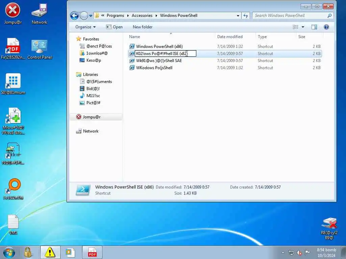The height and width of the screenshot is (259, 346).
Task: Click the Explorer Forward navigation arrow
Action: coord(84,16)
